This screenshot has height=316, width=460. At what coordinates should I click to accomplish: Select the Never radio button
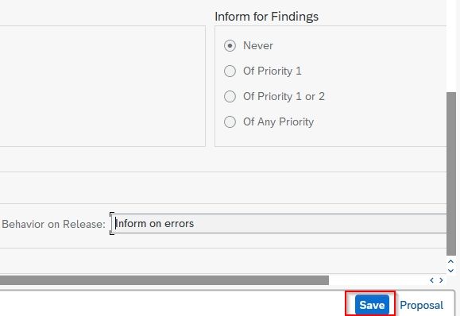(230, 46)
